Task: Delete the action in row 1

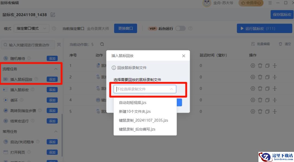Action: click(x=260, y=66)
